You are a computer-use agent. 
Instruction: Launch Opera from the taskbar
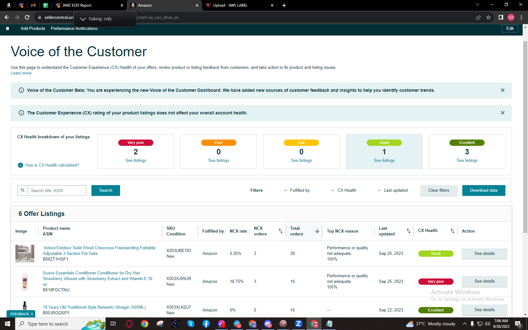pyautogui.click(x=129, y=324)
